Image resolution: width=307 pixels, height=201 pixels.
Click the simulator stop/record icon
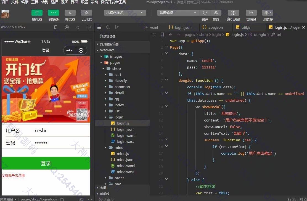[x=67, y=27]
